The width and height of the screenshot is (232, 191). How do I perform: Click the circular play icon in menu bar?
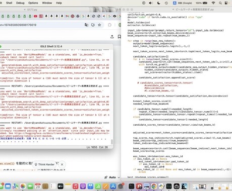coord(144,3)
